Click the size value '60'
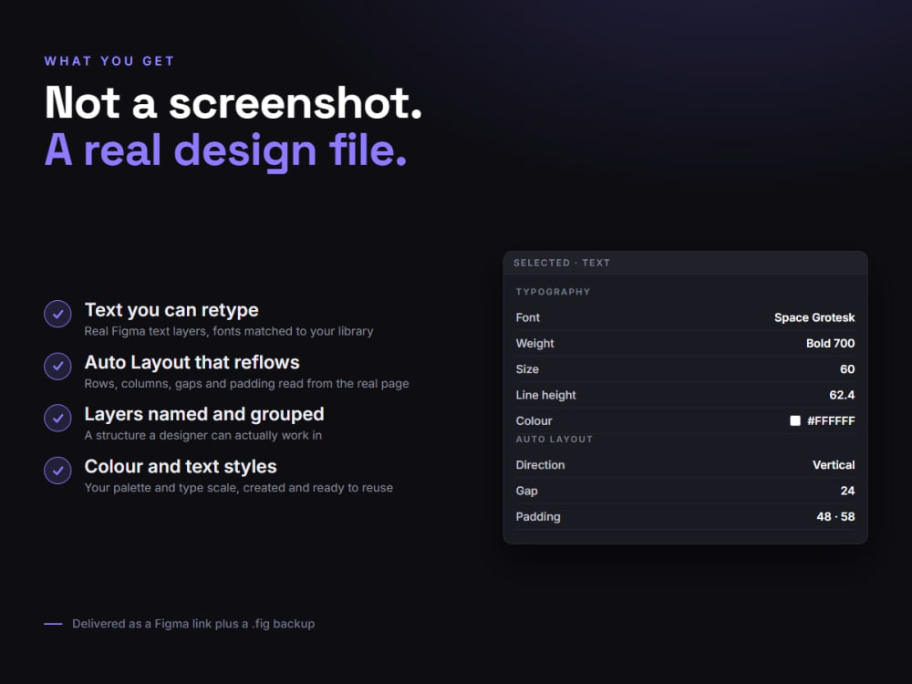The image size is (912, 684). coord(847,369)
